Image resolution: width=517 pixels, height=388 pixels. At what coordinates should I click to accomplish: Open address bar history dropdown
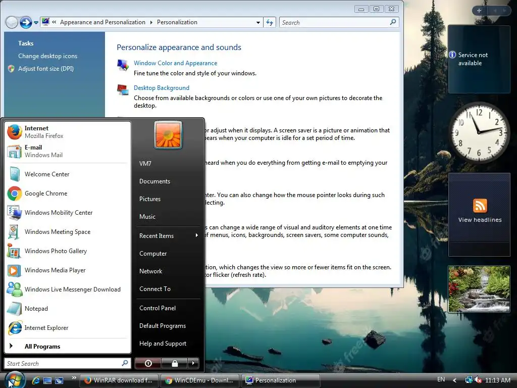(x=258, y=22)
